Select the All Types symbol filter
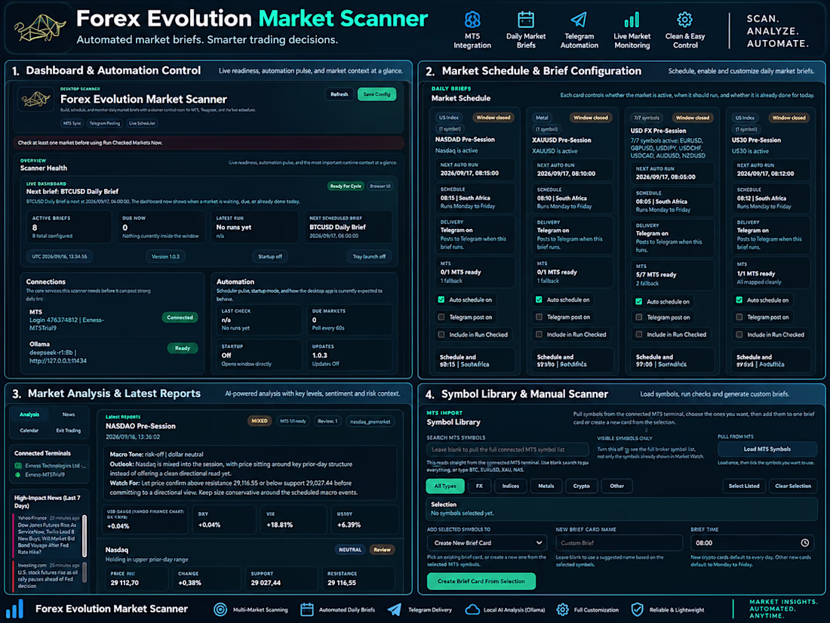 (445, 486)
